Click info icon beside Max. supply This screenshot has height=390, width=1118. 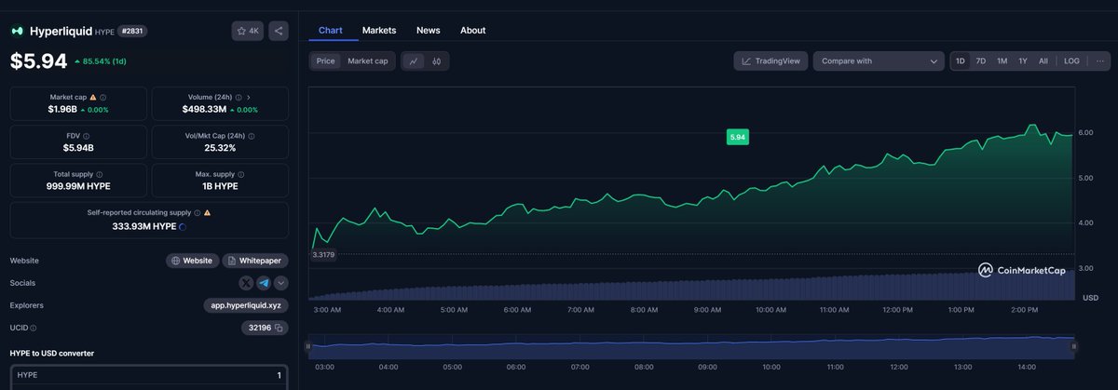[242, 174]
